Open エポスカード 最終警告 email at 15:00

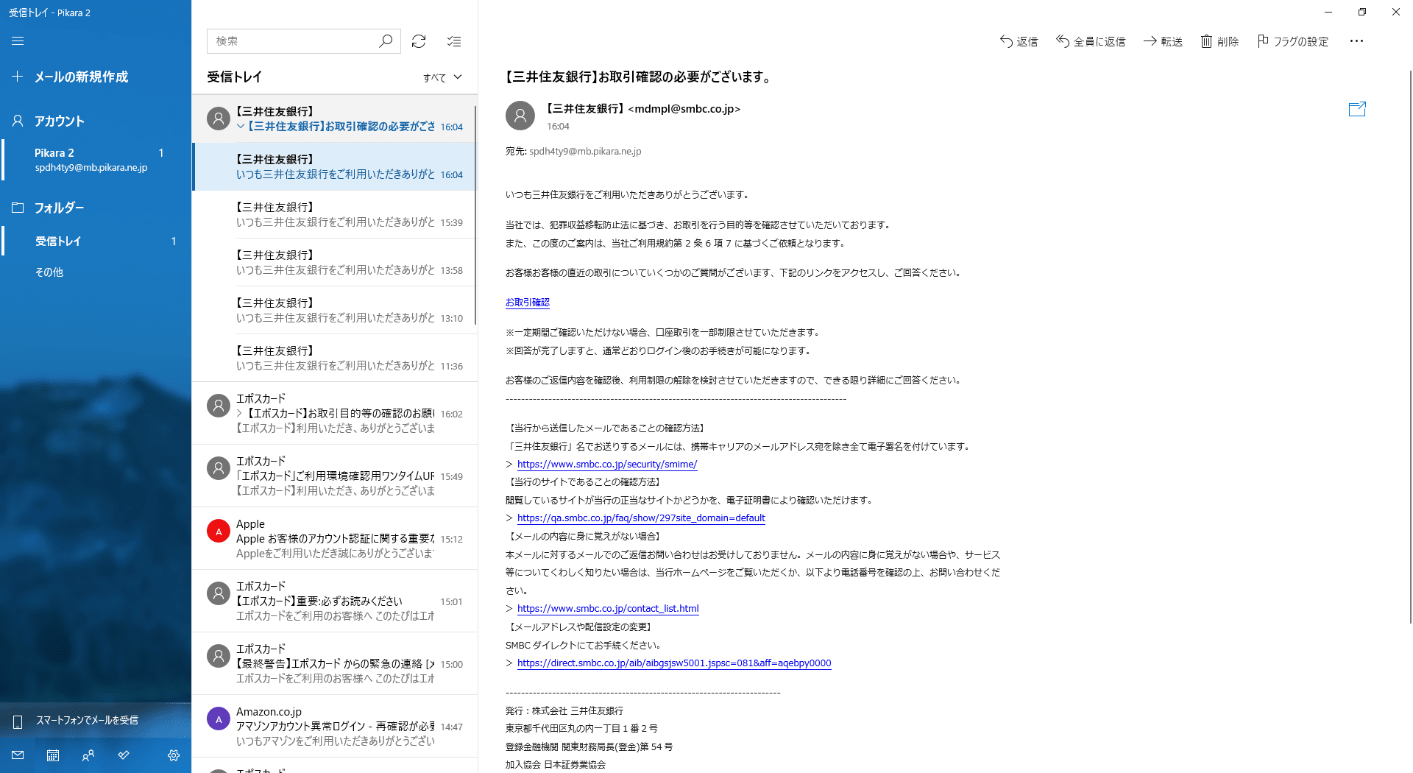pos(335,663)
